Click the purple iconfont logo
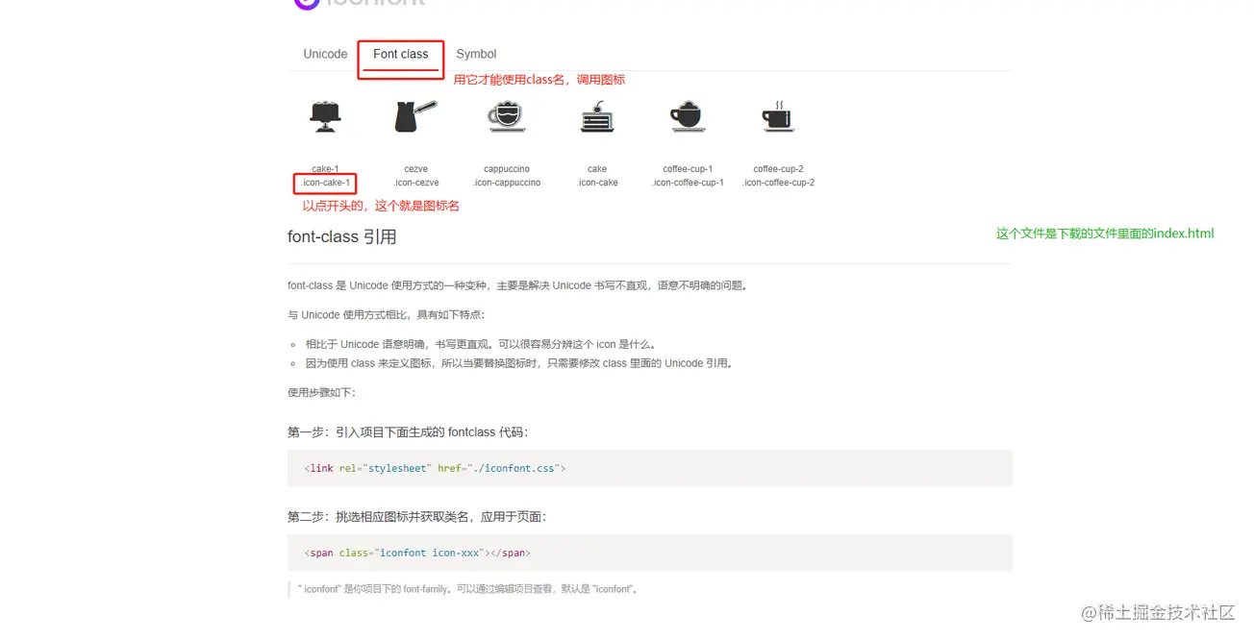Image resolution: width=1254 pixels, height=640 pixels. tap(306, 3)
